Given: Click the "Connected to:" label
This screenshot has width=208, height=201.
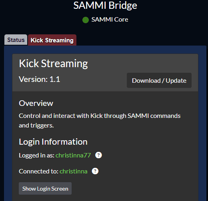Looking at the screenshot, I should coord(39,171).
